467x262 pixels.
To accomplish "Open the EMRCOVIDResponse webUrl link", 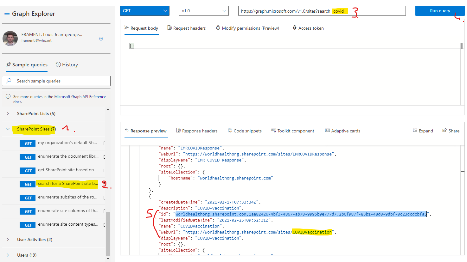I will 259,154.
